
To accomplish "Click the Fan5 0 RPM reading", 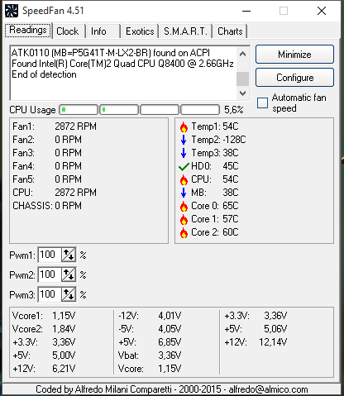I will pos(47,179).
